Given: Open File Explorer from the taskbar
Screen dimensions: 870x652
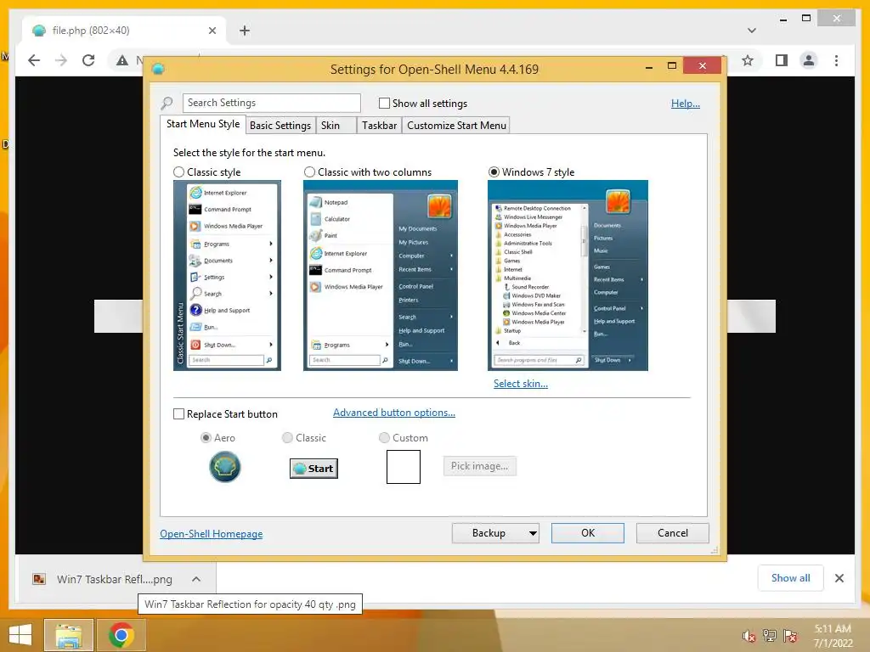Looking at the screenshot, I should tap(68, 635).
